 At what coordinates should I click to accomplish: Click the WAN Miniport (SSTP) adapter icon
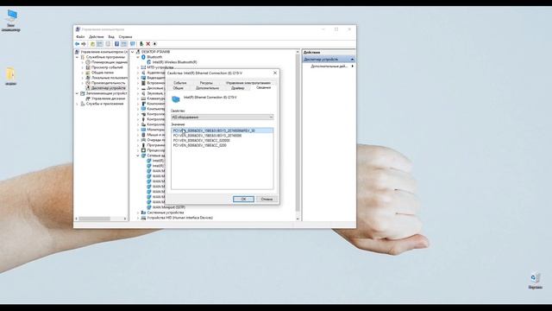[x=149, y=207]
